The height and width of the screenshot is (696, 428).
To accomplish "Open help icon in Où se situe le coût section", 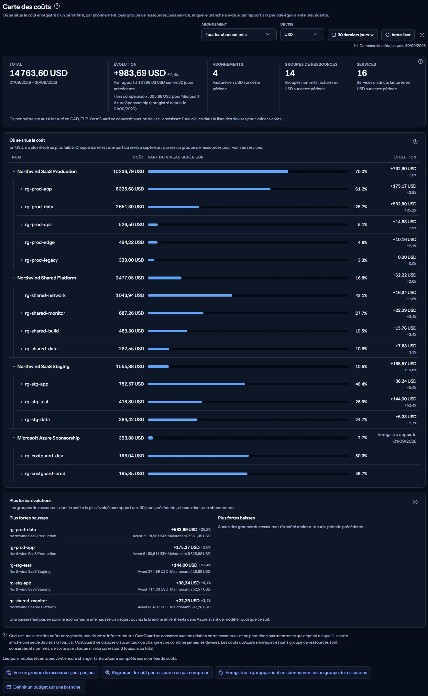I will (415, 142).
